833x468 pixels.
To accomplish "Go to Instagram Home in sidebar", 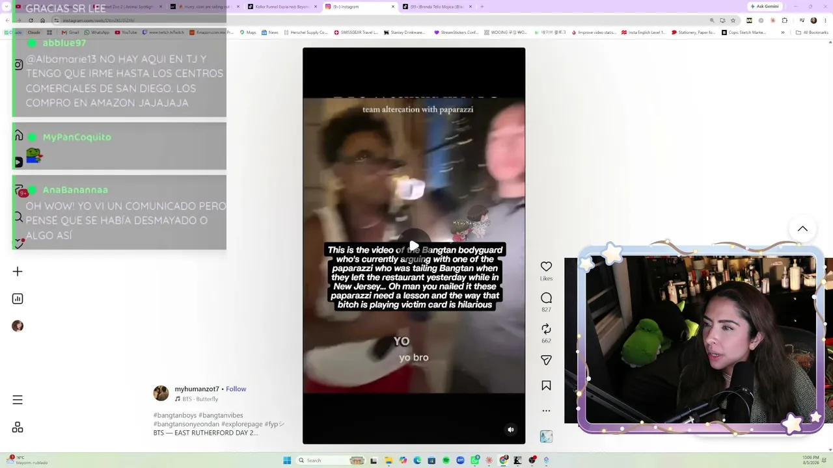I will [18, 136].
